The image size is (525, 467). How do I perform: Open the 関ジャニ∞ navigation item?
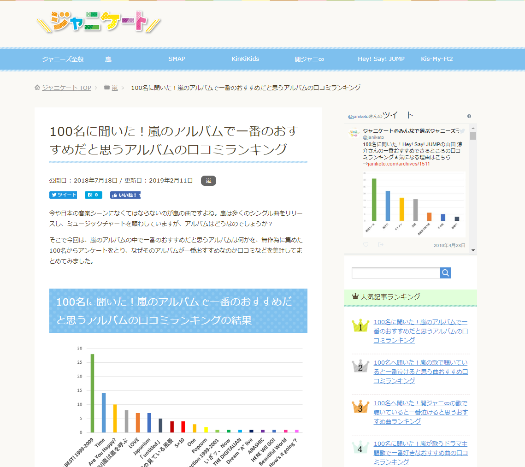pyautogui.click(x=309, y=59)
